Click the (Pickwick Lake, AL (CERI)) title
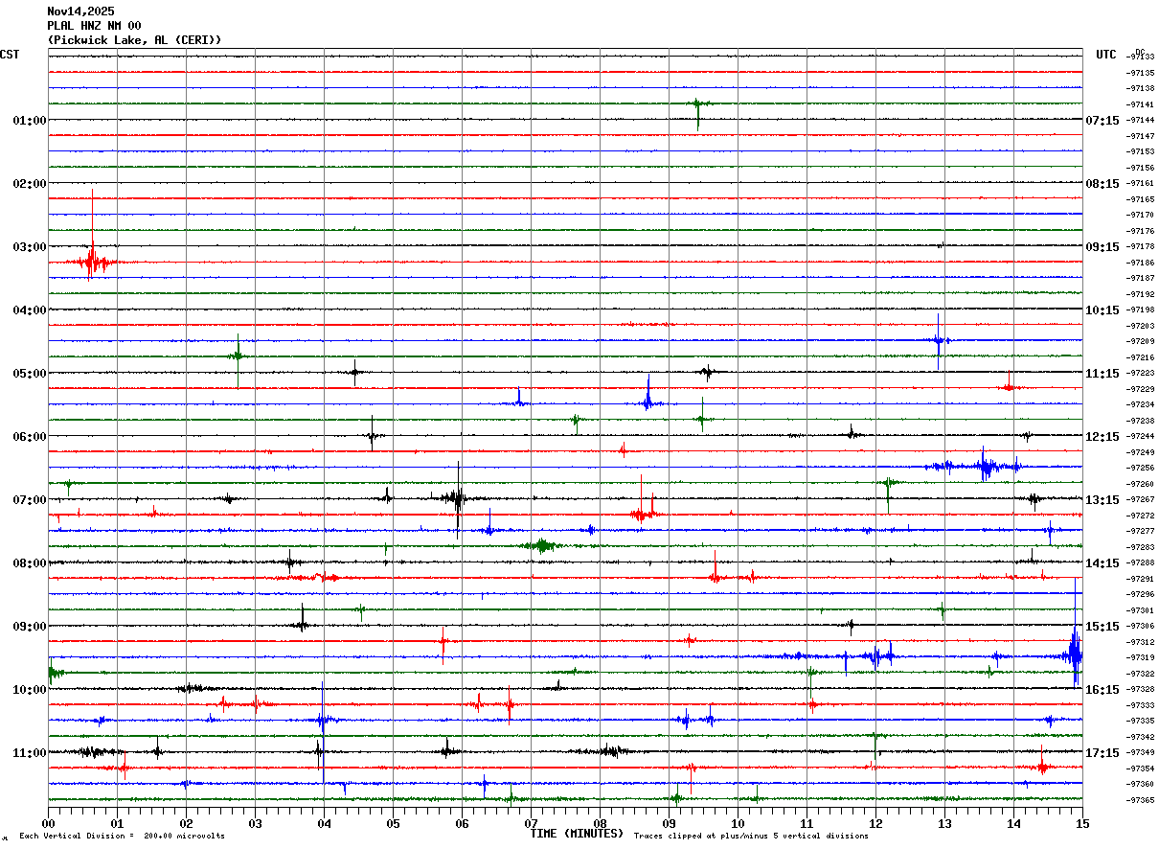The height and width of the screenshot is (849, 1159). click(134, 39)
